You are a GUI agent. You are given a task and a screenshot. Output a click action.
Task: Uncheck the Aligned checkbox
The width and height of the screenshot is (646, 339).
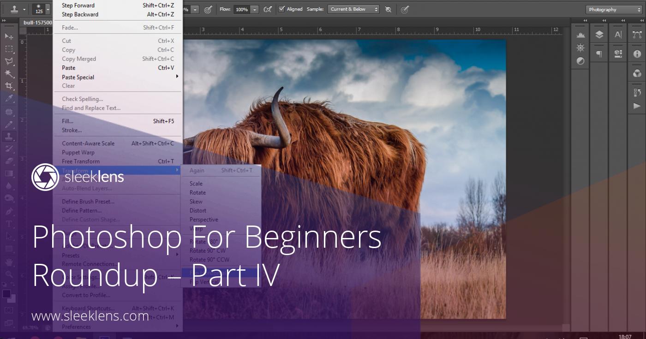coord(282,9)
